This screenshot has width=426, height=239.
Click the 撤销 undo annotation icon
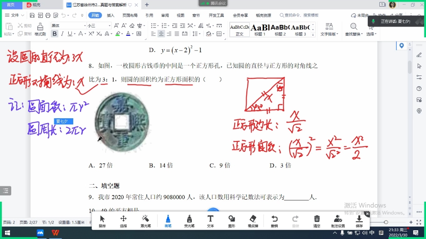[275, 221]
